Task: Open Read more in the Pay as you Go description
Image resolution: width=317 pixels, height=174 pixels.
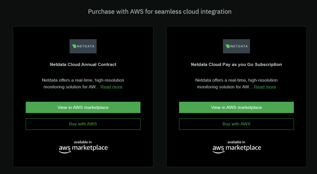Action: (265, 87)
